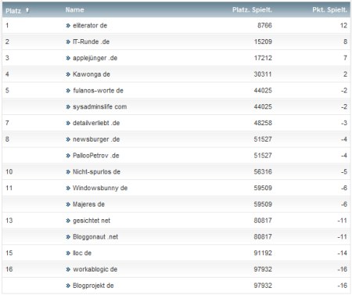Click the arrow icon before lloc de
Screen dimensions: 352x295
tap(68, 253)
